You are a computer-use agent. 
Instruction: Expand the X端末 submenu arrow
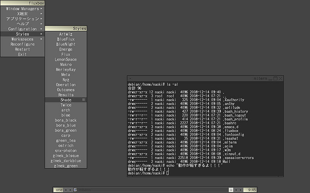coord(41,14)
